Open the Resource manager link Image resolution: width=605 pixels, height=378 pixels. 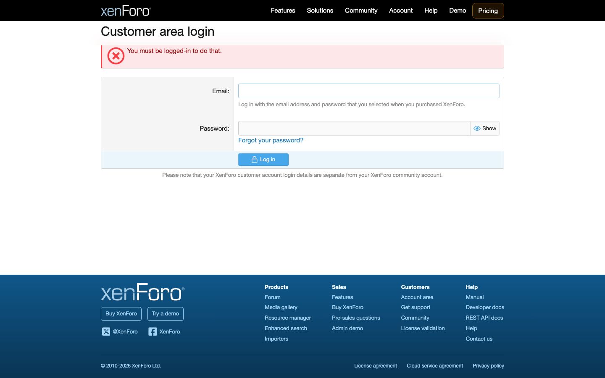(x=288, y=318)
